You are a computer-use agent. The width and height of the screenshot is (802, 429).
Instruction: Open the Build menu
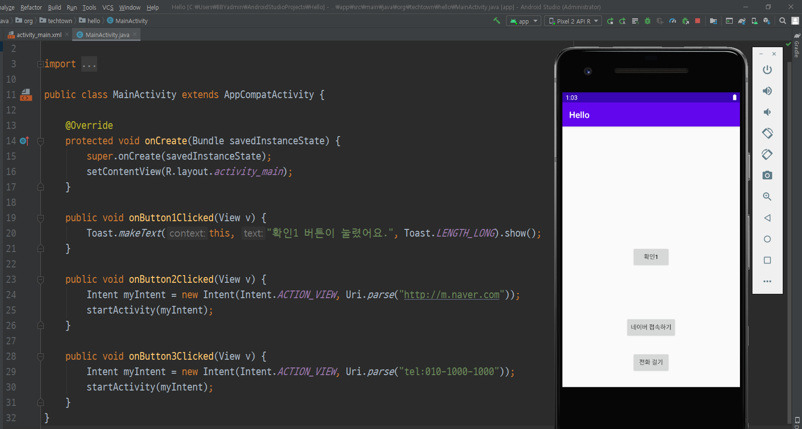pyautogui.click(x=54, y=7)
